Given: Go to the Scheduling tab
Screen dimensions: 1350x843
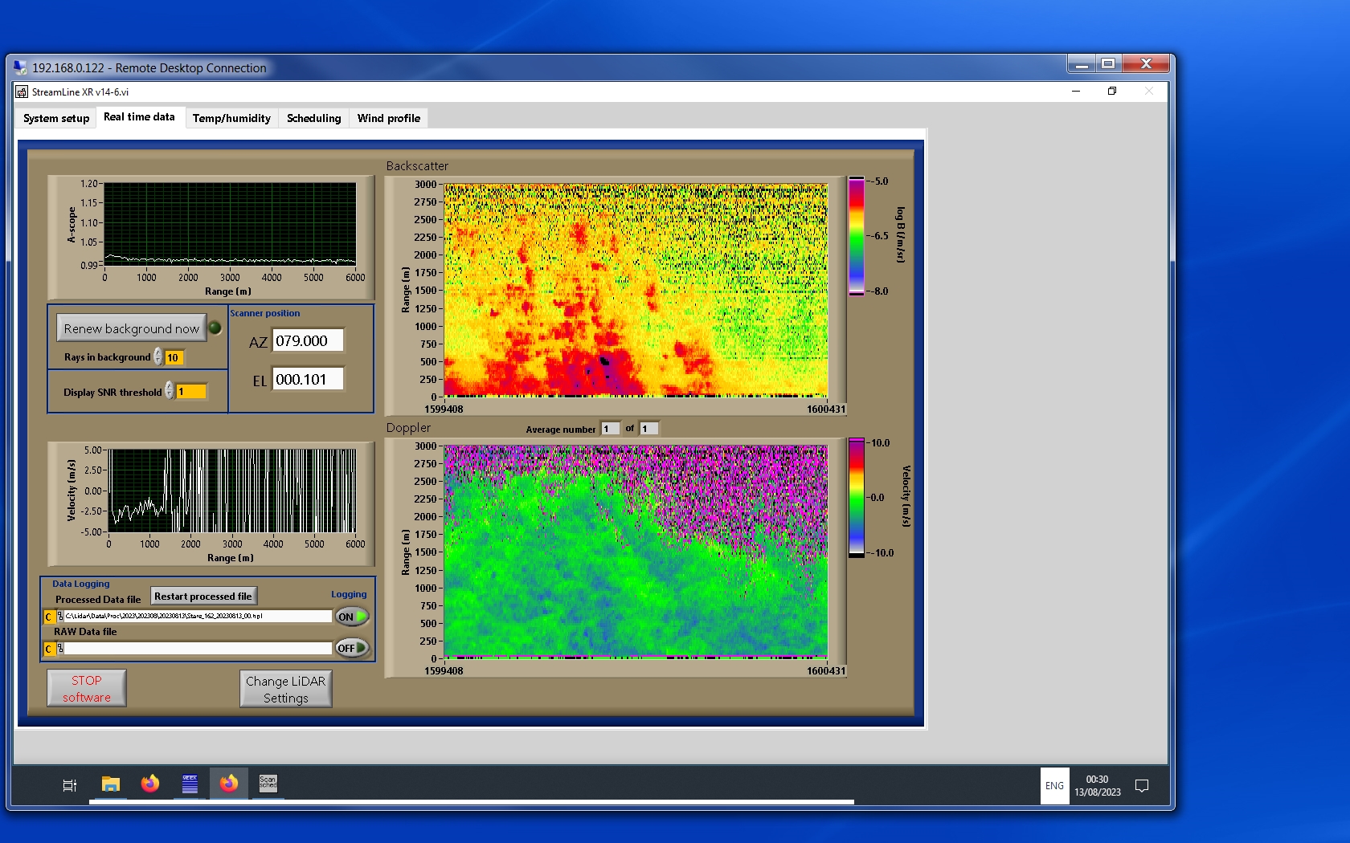Looking at the screenshot, I should [x=313, y=118].
